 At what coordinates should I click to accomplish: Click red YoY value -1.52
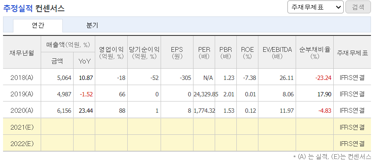86,94
